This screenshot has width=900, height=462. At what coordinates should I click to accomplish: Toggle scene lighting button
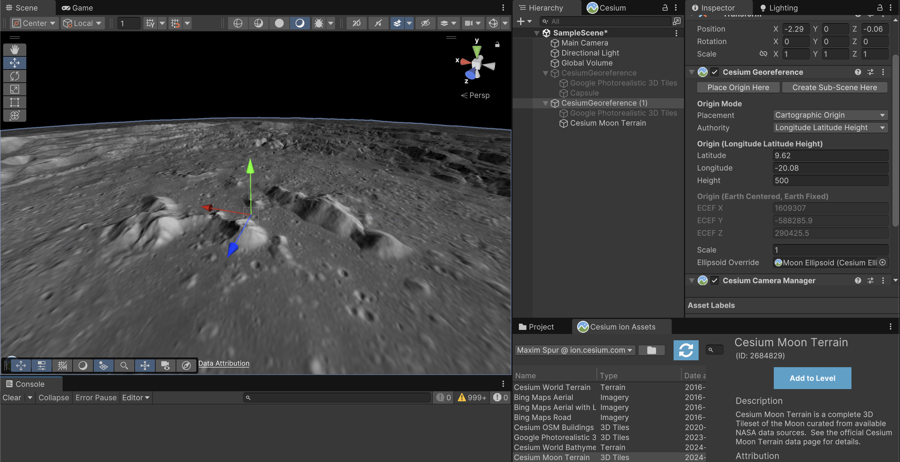click(x=378, y=23)
